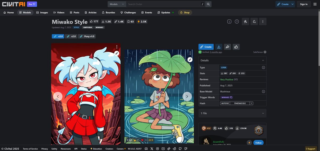Screen dimensions: 320x151
Task: Click the square info icon near the title
Action: [x=229, y=22]
